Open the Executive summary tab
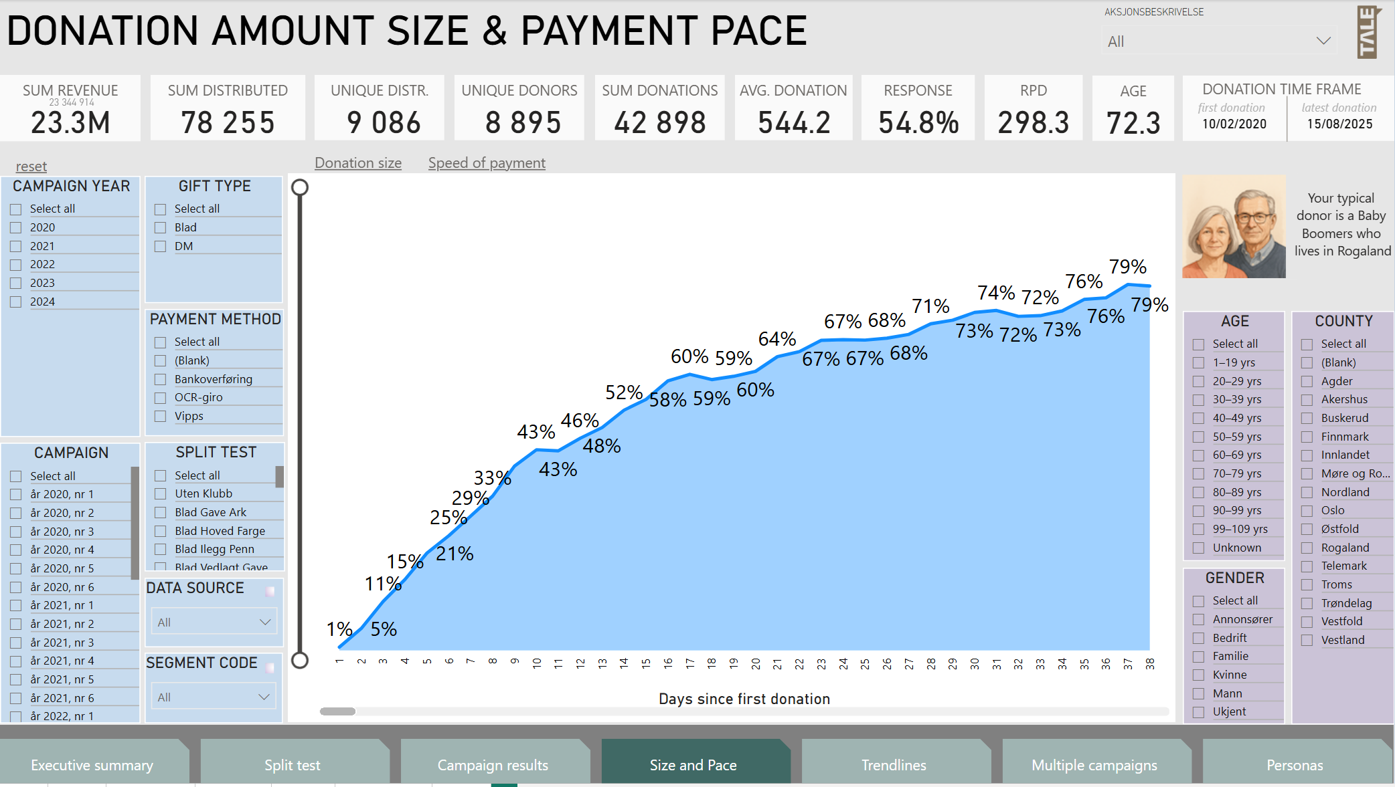This screenshot has width=1395, height=787. [92, 765]
